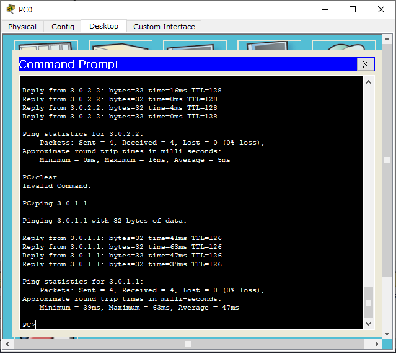Viewport: 396px width, 353px height.
Task: Click 'Average = 5ms' statistics line
Action: point(135,160)
